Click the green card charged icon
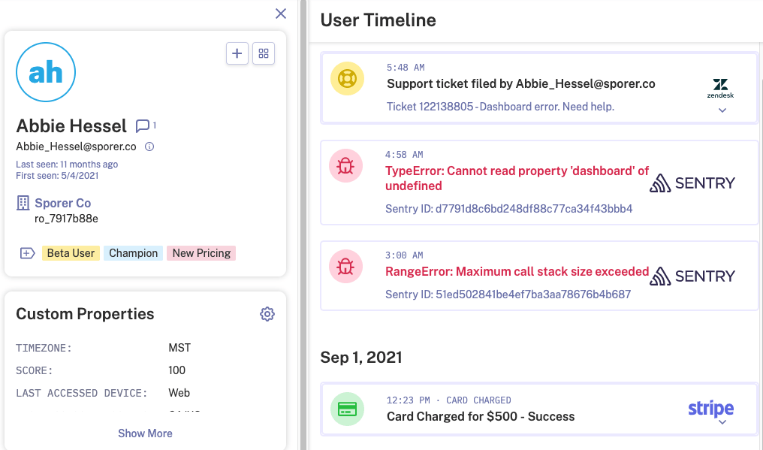This screenshot has width=763, height=450. coord(347,409)
